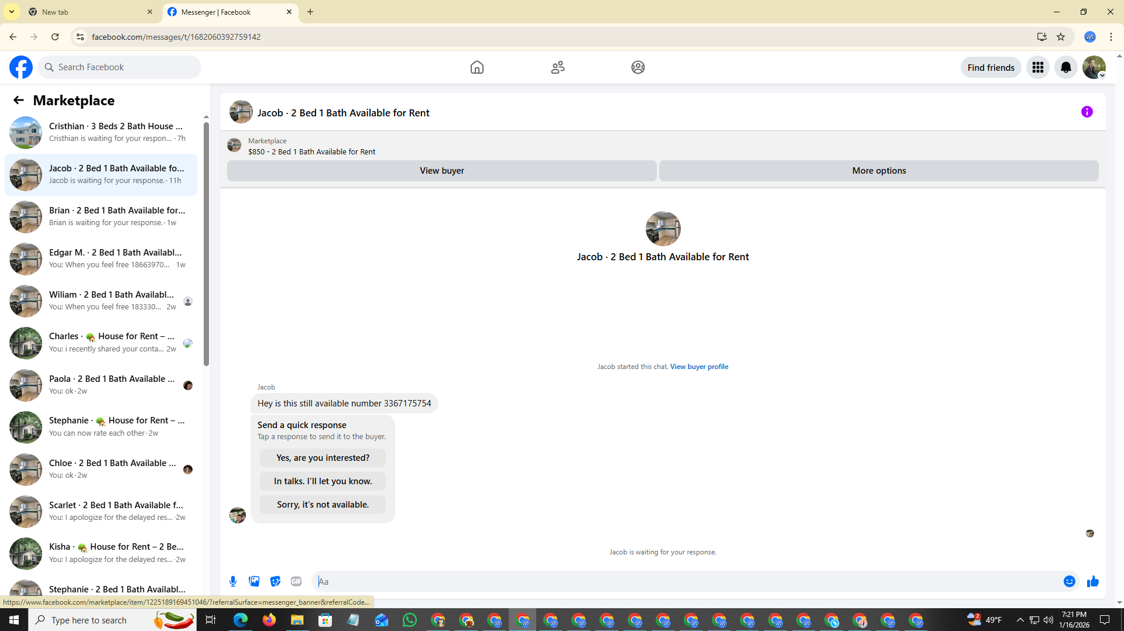Open the GIF picker icon
The width and height of the screenshot is (1124, 631).
[x=296, y=581]
